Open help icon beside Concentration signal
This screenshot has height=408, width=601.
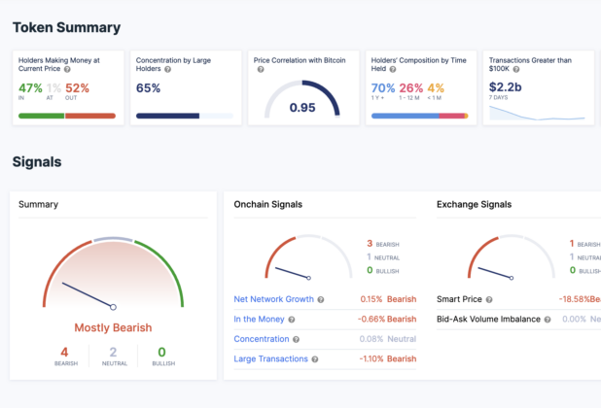pos(296,339)
